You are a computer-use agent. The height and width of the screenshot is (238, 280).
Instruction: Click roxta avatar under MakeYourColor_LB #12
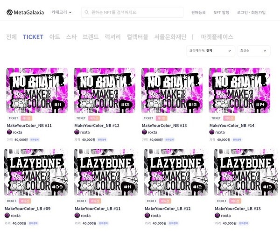pyautogui.click(x=147, y=216)
